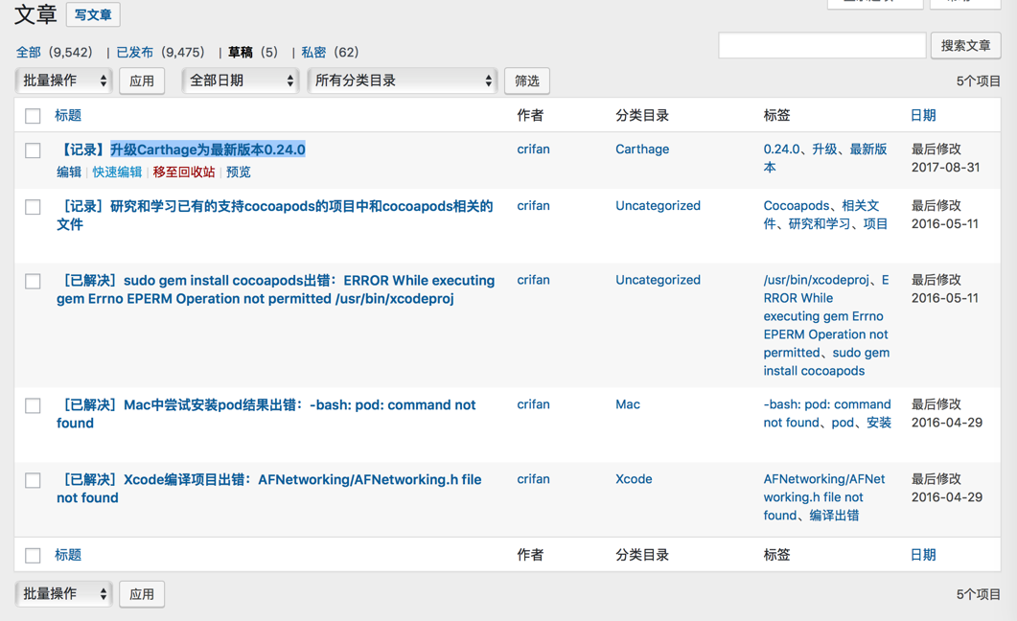Image resolution: width=1017 pixels, height=621 pixels.
Task: Switch to the 已发布 published filter
Action: [x=134, y=53]
